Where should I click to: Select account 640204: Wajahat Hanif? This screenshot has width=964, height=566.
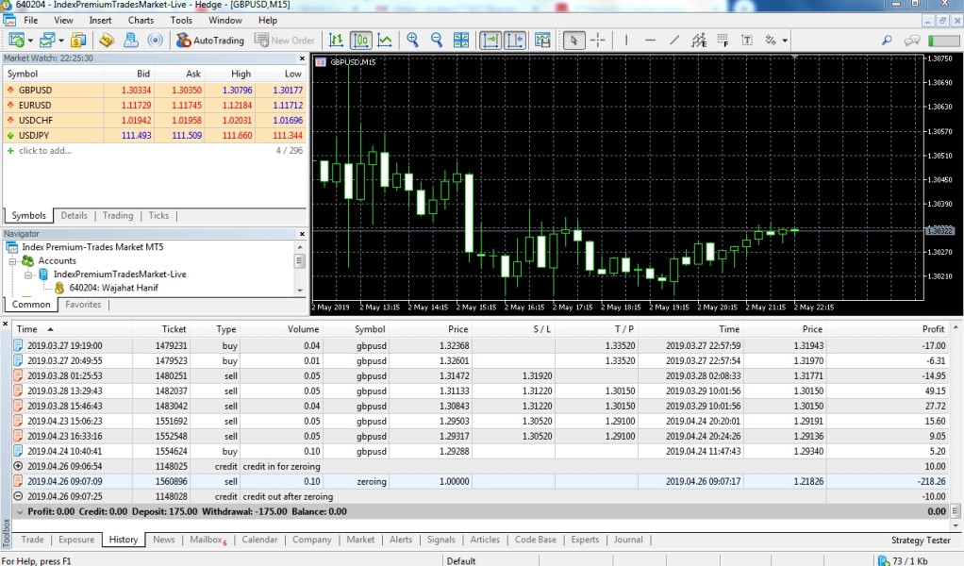point(114,288)
